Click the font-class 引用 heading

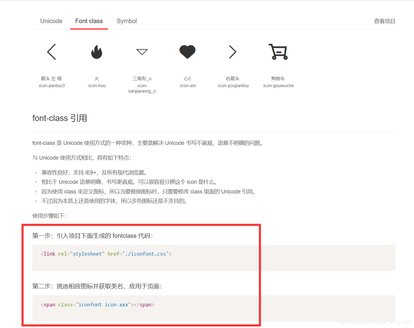click(60, 118)
